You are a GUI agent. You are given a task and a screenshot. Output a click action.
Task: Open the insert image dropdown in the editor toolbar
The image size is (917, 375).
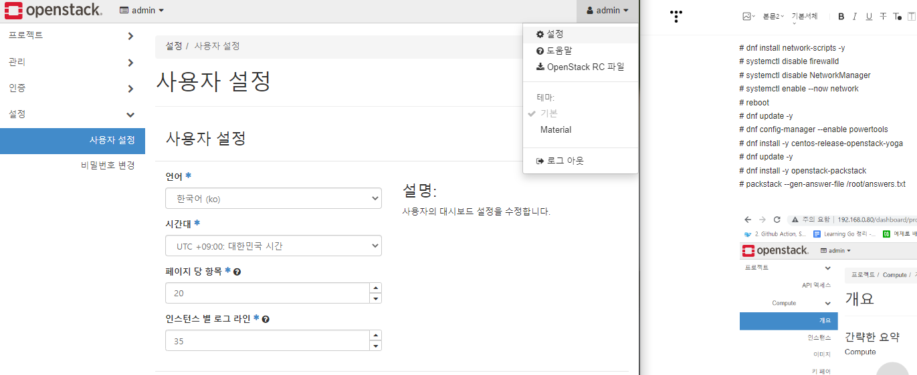749,17
